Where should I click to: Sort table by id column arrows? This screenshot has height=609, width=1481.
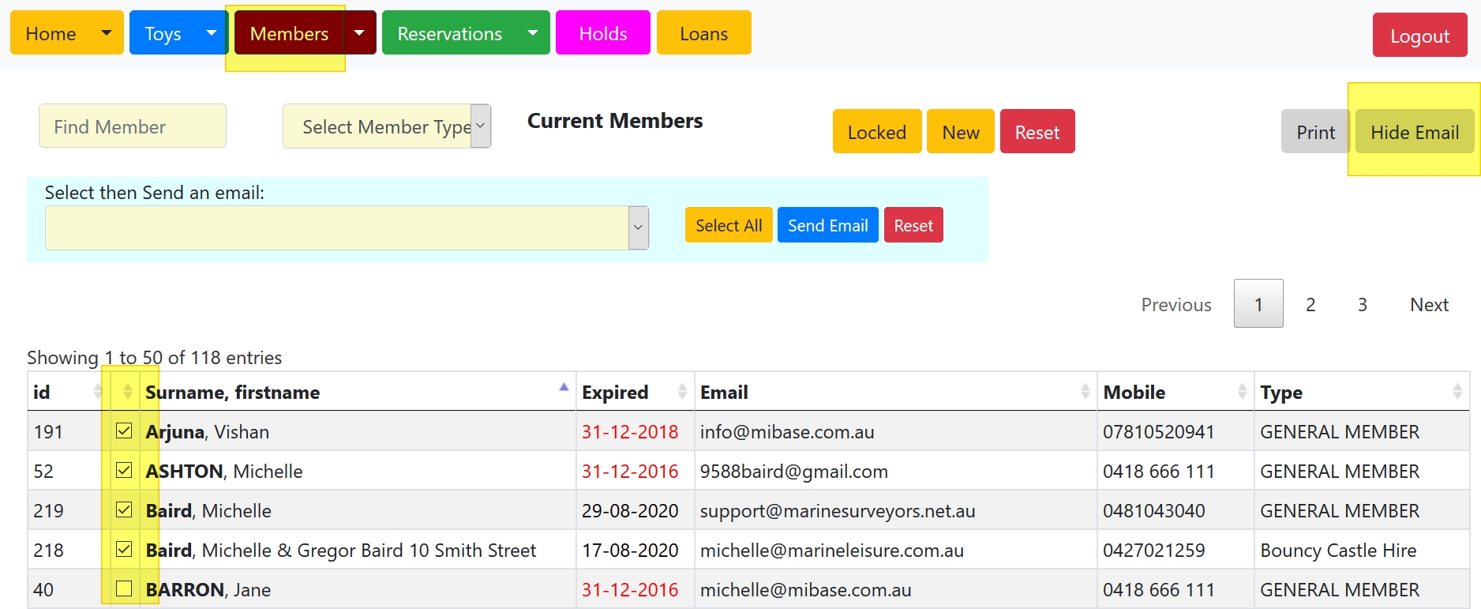tap(97, 391)
